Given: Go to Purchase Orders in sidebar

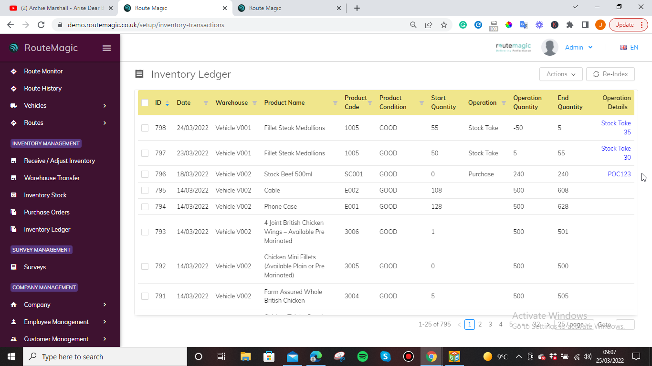Looking at the screenshot, I should point(47,213).
